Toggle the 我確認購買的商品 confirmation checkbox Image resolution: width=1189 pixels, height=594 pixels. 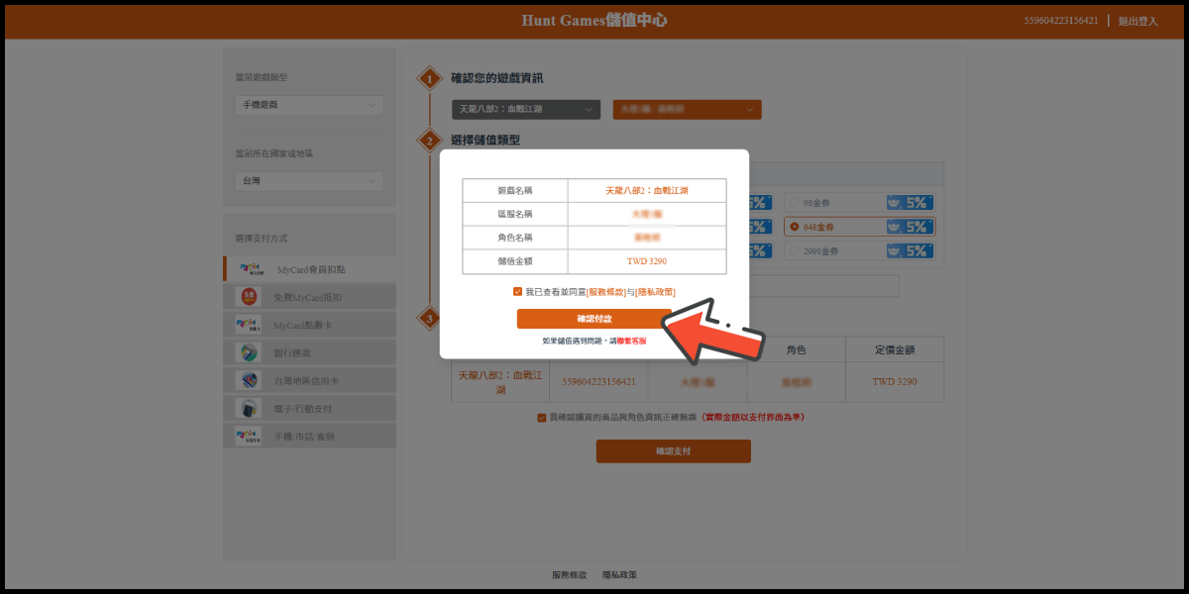542,418
